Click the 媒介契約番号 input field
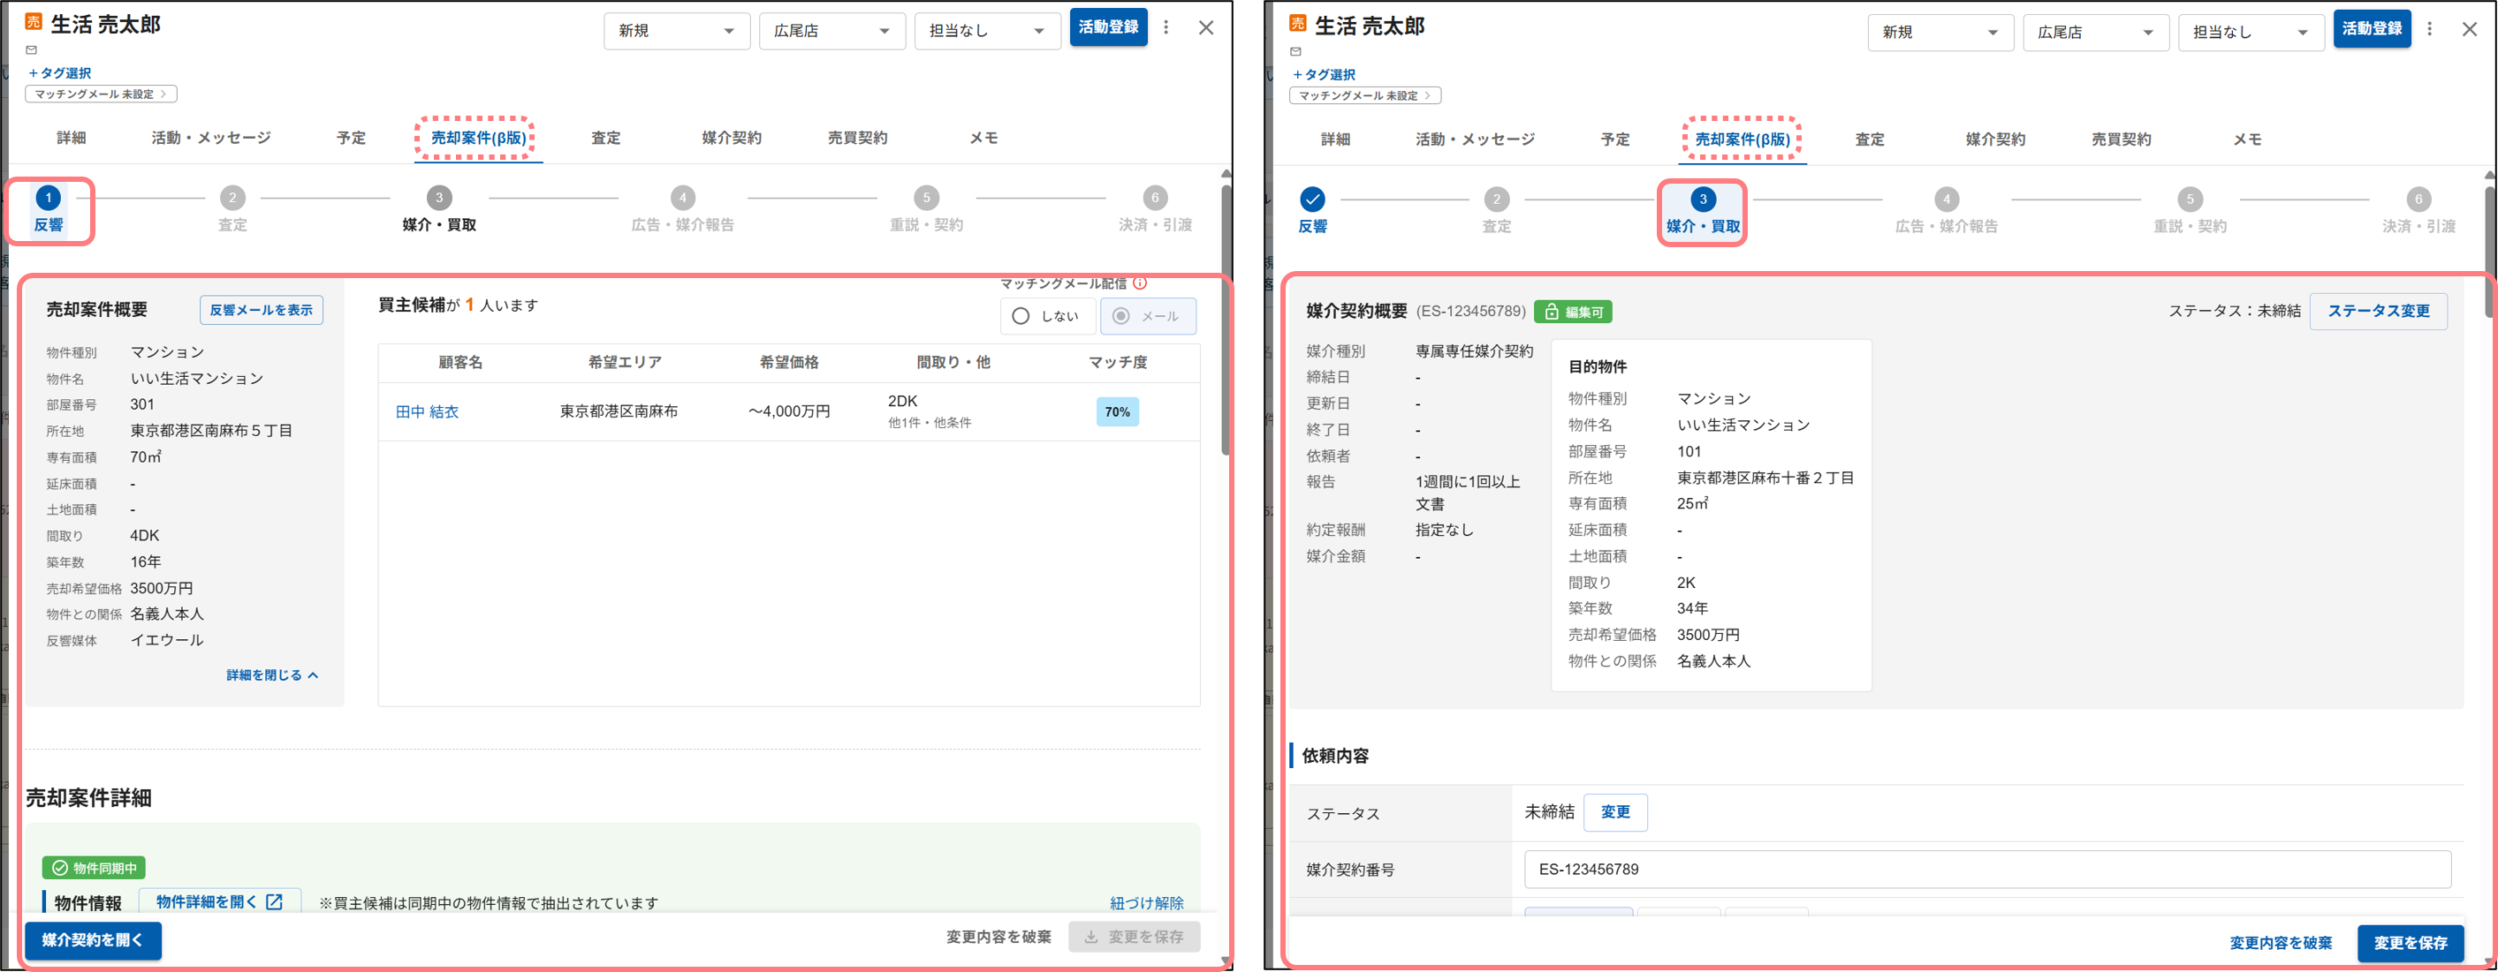2498x972 pixels. (x=1987, y=870)
